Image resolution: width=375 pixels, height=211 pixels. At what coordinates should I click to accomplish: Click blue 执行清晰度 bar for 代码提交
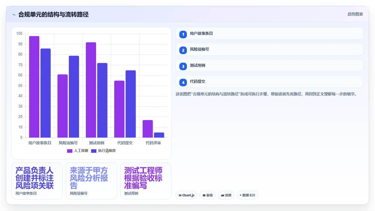(131, 104)
